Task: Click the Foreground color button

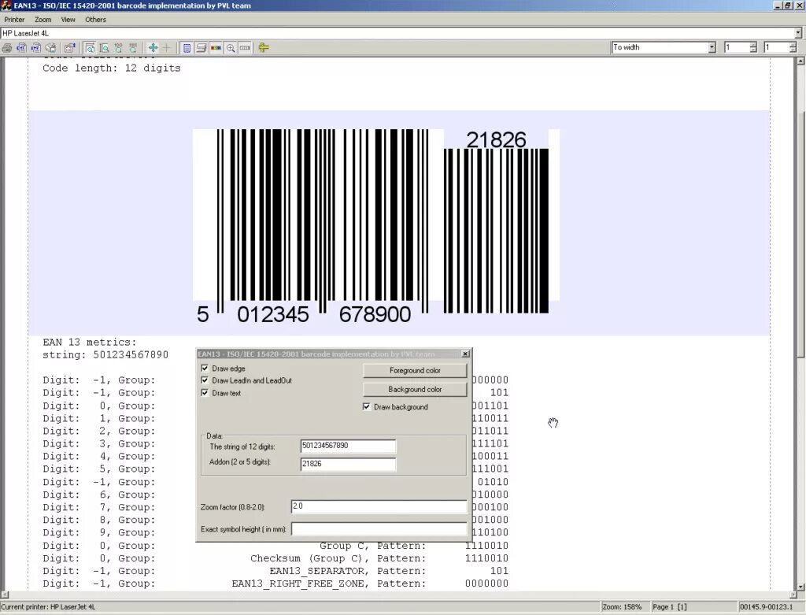Action: [415, 370]
